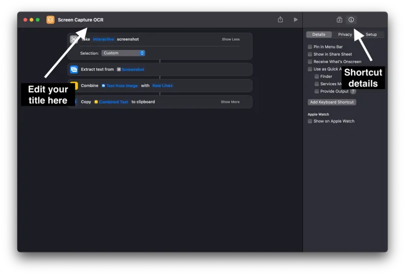
Task: Toggle the shortcut details info icon
Action: [351, 20]
